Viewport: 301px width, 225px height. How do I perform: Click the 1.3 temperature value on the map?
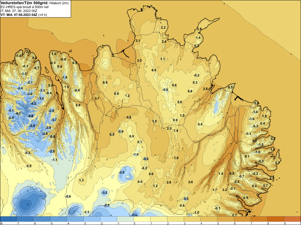(81, 180)
